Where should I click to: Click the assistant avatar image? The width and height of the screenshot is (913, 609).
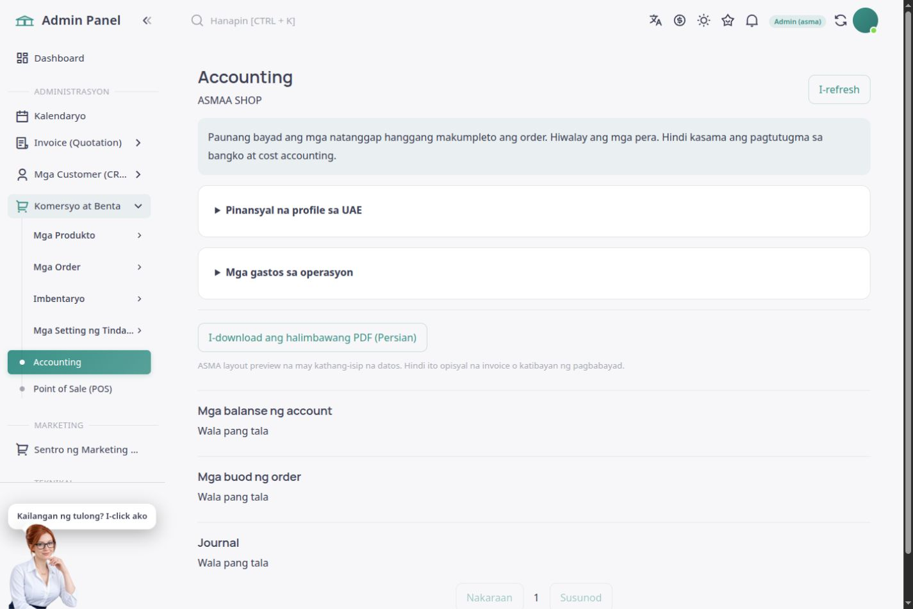point(44,567)
